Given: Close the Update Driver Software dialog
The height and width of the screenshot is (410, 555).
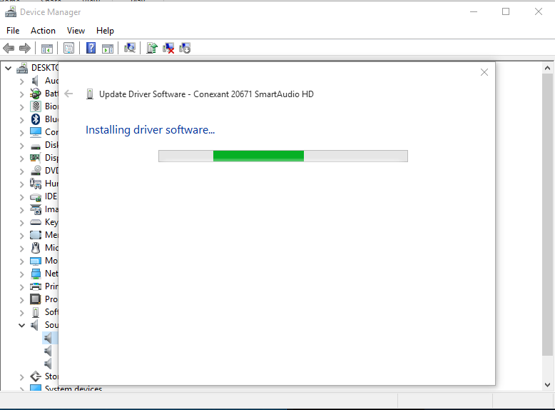Looking at the screenshot, I should [484, 72].
